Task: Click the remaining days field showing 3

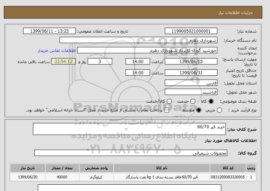Action: (100, 61)
